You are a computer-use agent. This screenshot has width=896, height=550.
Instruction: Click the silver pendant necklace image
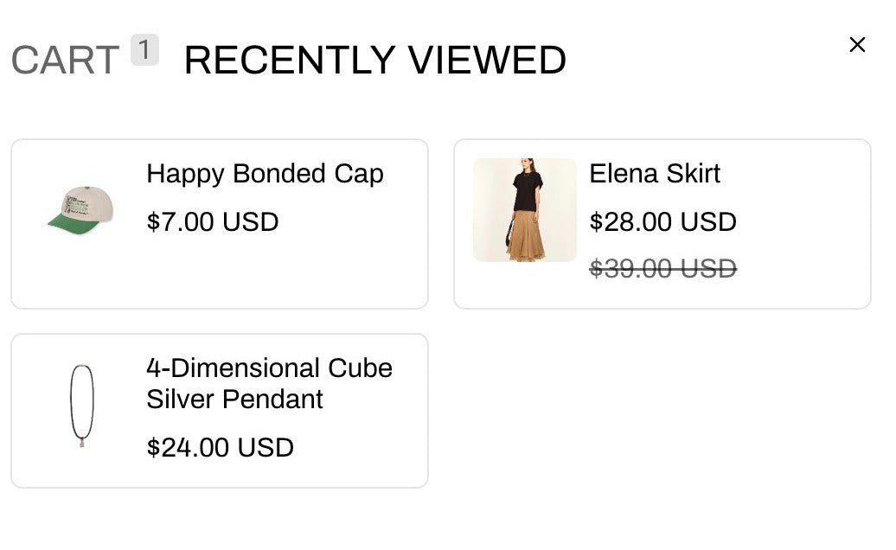[82, 406]
